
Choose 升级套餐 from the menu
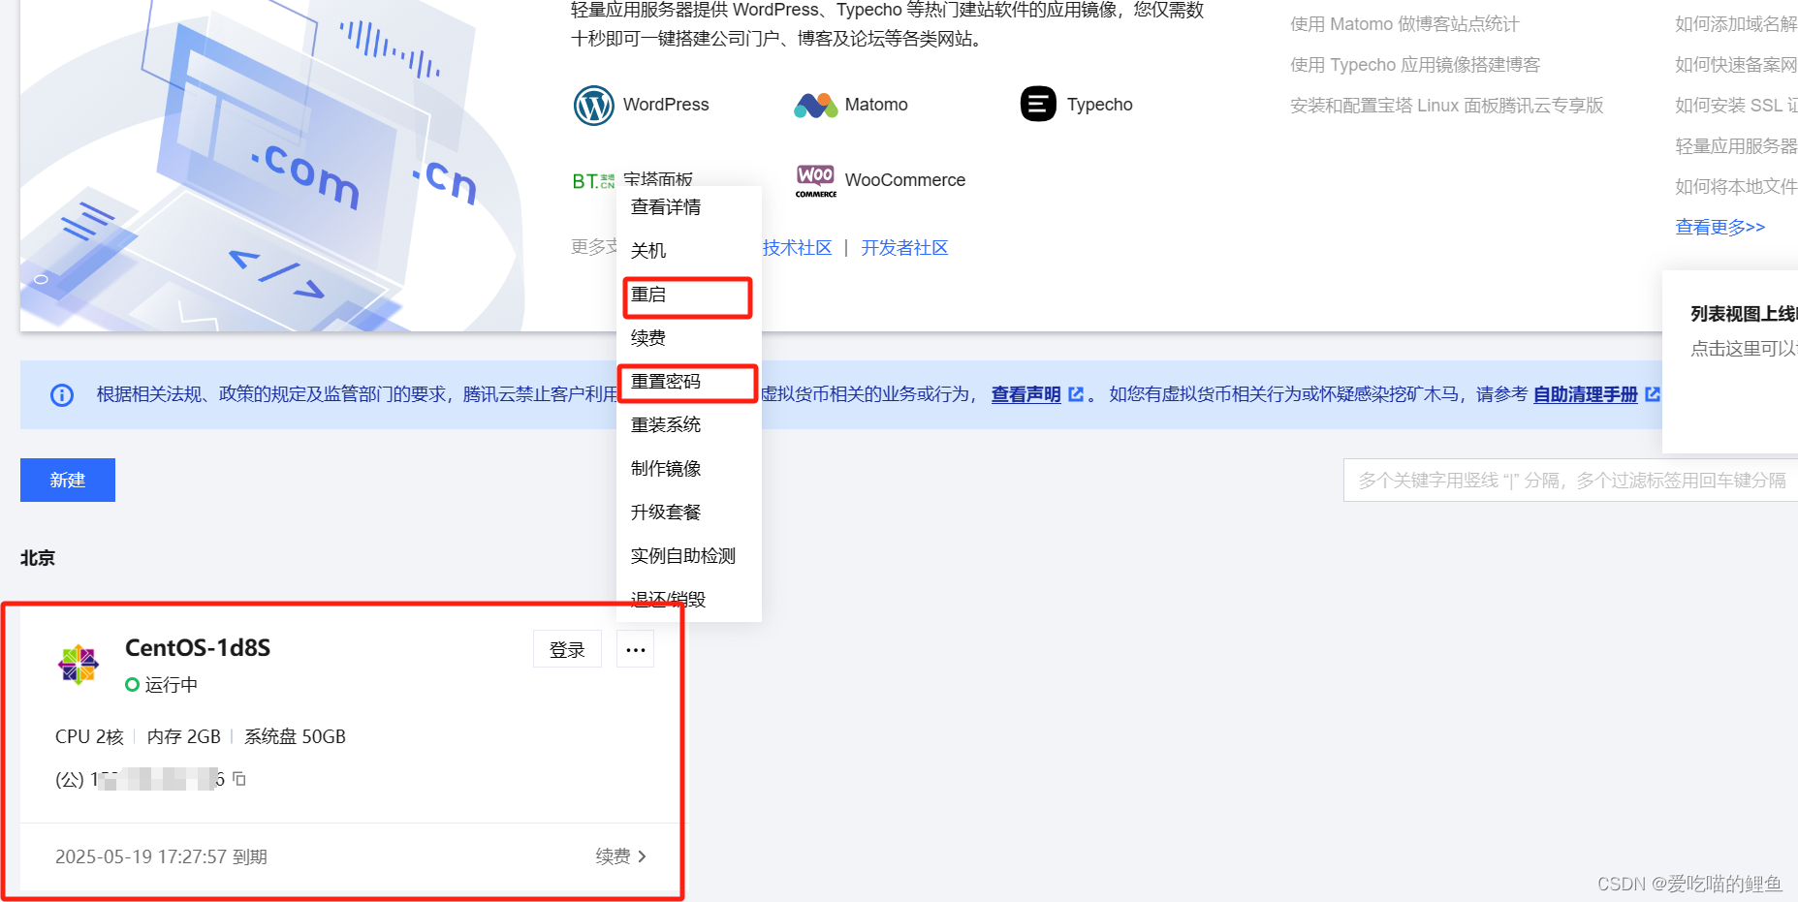tap(667, 512)
